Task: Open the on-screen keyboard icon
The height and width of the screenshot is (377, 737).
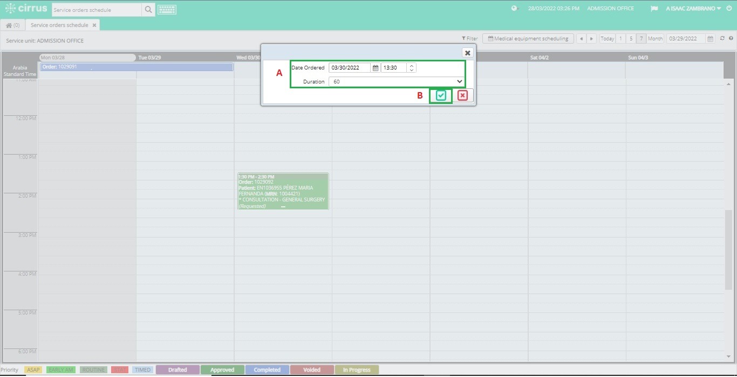Action: [167, 10]
